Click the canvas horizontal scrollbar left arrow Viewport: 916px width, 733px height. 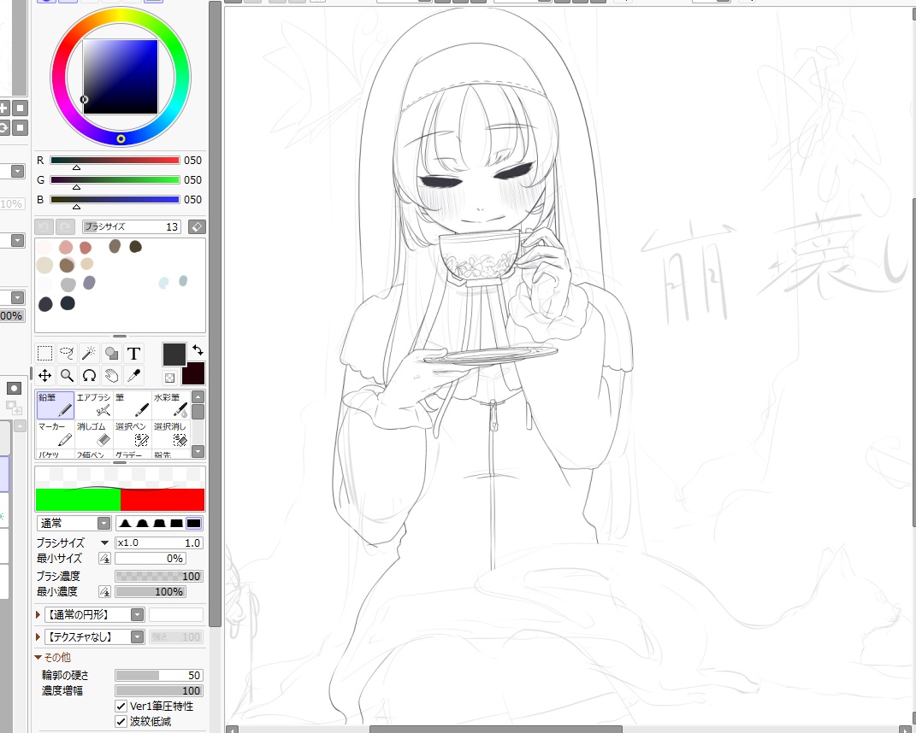232,729
